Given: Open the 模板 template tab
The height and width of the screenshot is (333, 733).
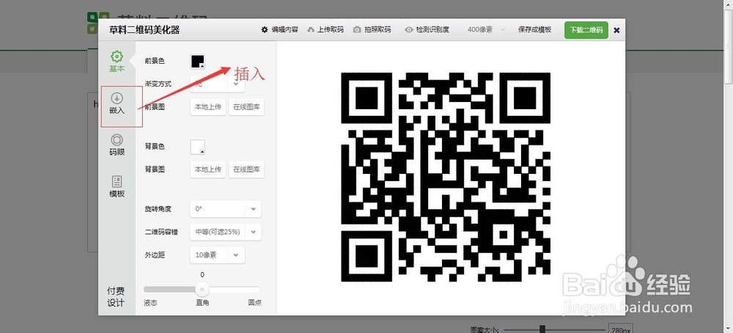Looking at the screenshot, I should pos(117,186).
